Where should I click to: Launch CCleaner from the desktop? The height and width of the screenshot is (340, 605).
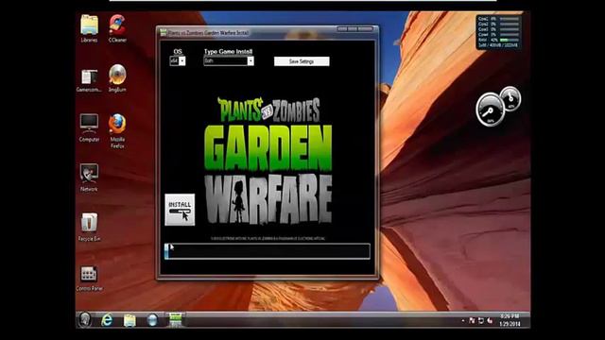[117, 28]
